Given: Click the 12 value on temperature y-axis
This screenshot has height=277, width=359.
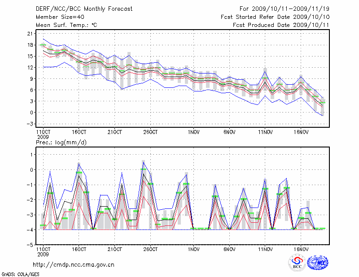Looking at the screenshot, I should point(30,67).
